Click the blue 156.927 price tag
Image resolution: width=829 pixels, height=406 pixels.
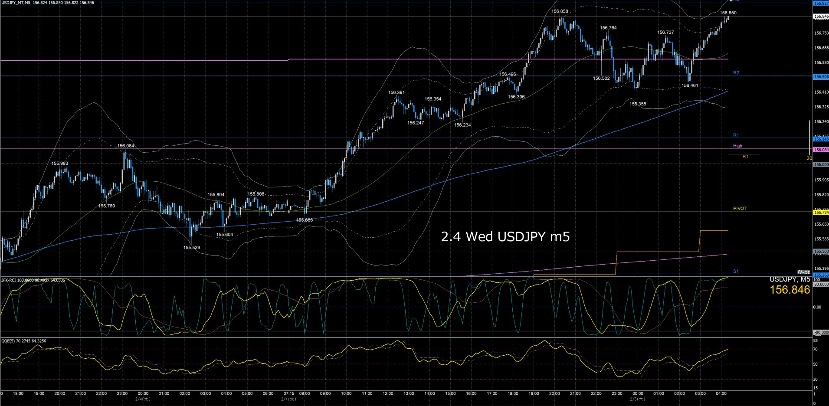[821, 3]
